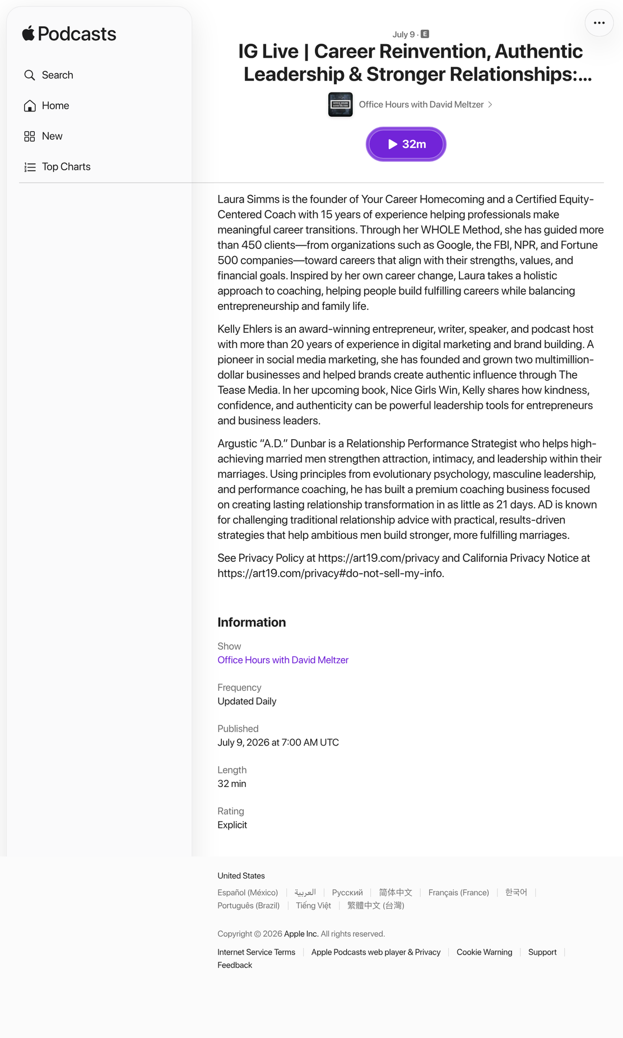Image resolution: width=623 pixels, height=1038 pixels.
Task: Expand the chevron beside Office Hours with David Meltzer
Action: (x=490, y=105)
